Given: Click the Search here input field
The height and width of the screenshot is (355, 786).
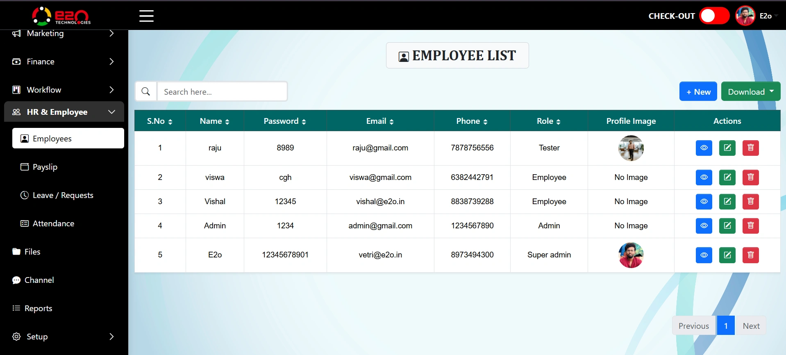Looking at the screenshot, I should (x=222, y=91).
